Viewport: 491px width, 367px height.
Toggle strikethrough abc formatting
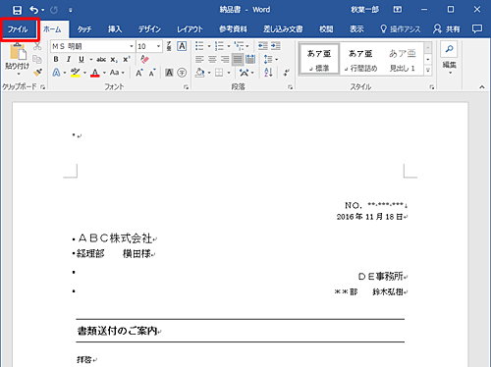tap(101, 60)
